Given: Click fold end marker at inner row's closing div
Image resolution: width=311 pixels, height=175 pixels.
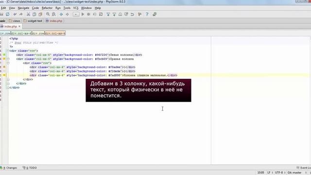Looking at the screenshot, I should (8, 79).
